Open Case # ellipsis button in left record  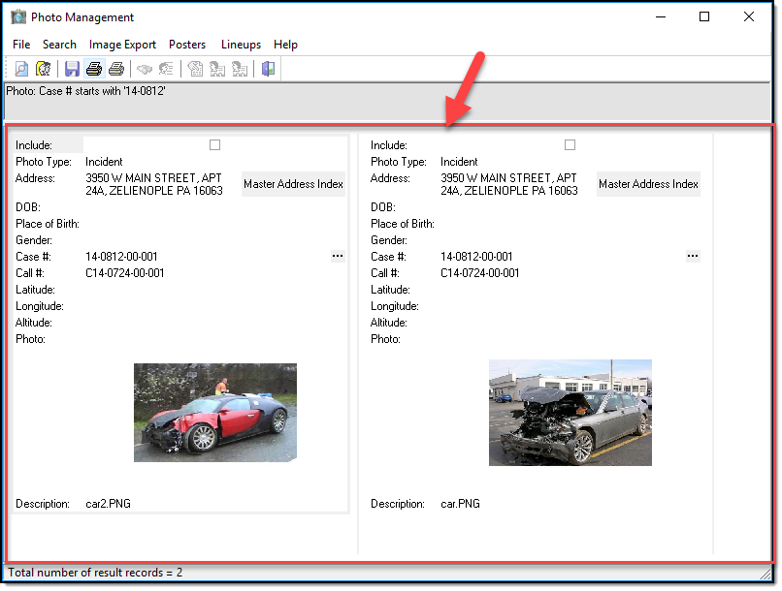(x=337, y=256)
